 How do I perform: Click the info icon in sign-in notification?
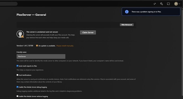coord(127,12)
